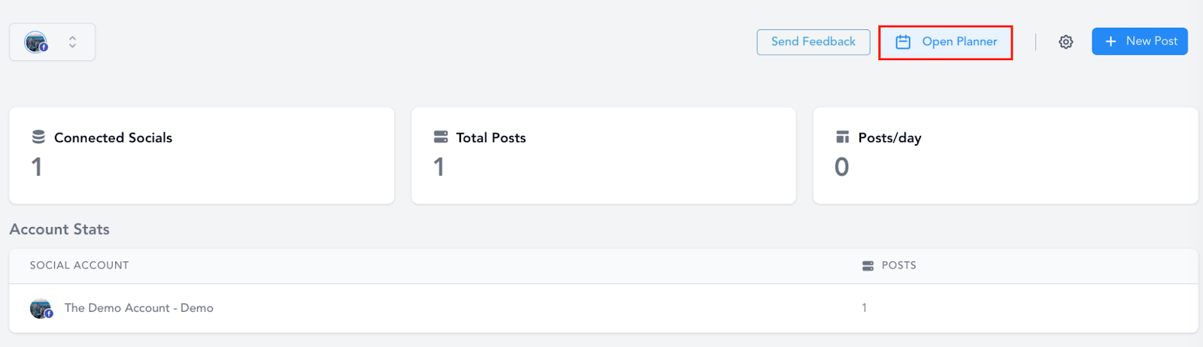Click the Connected Socials card
The image size is (1203, 347).
tap(202, 155)
